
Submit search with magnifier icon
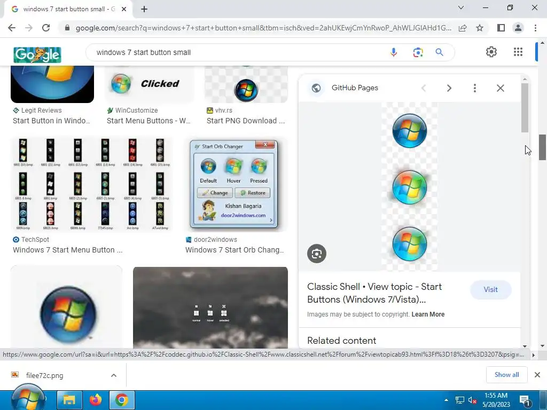439,52
